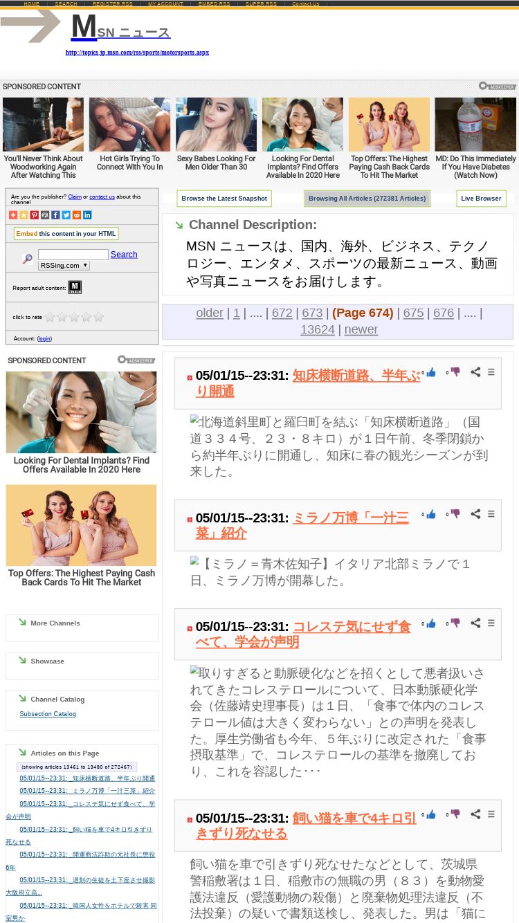Open the Live Browser button
519x923 pixels.
pyautogui.click(x=481, y=199)
